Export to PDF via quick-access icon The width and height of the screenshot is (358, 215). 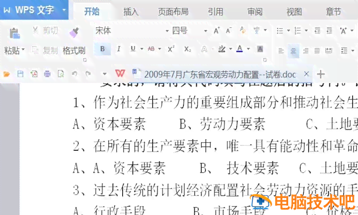(x=34, y=74)
